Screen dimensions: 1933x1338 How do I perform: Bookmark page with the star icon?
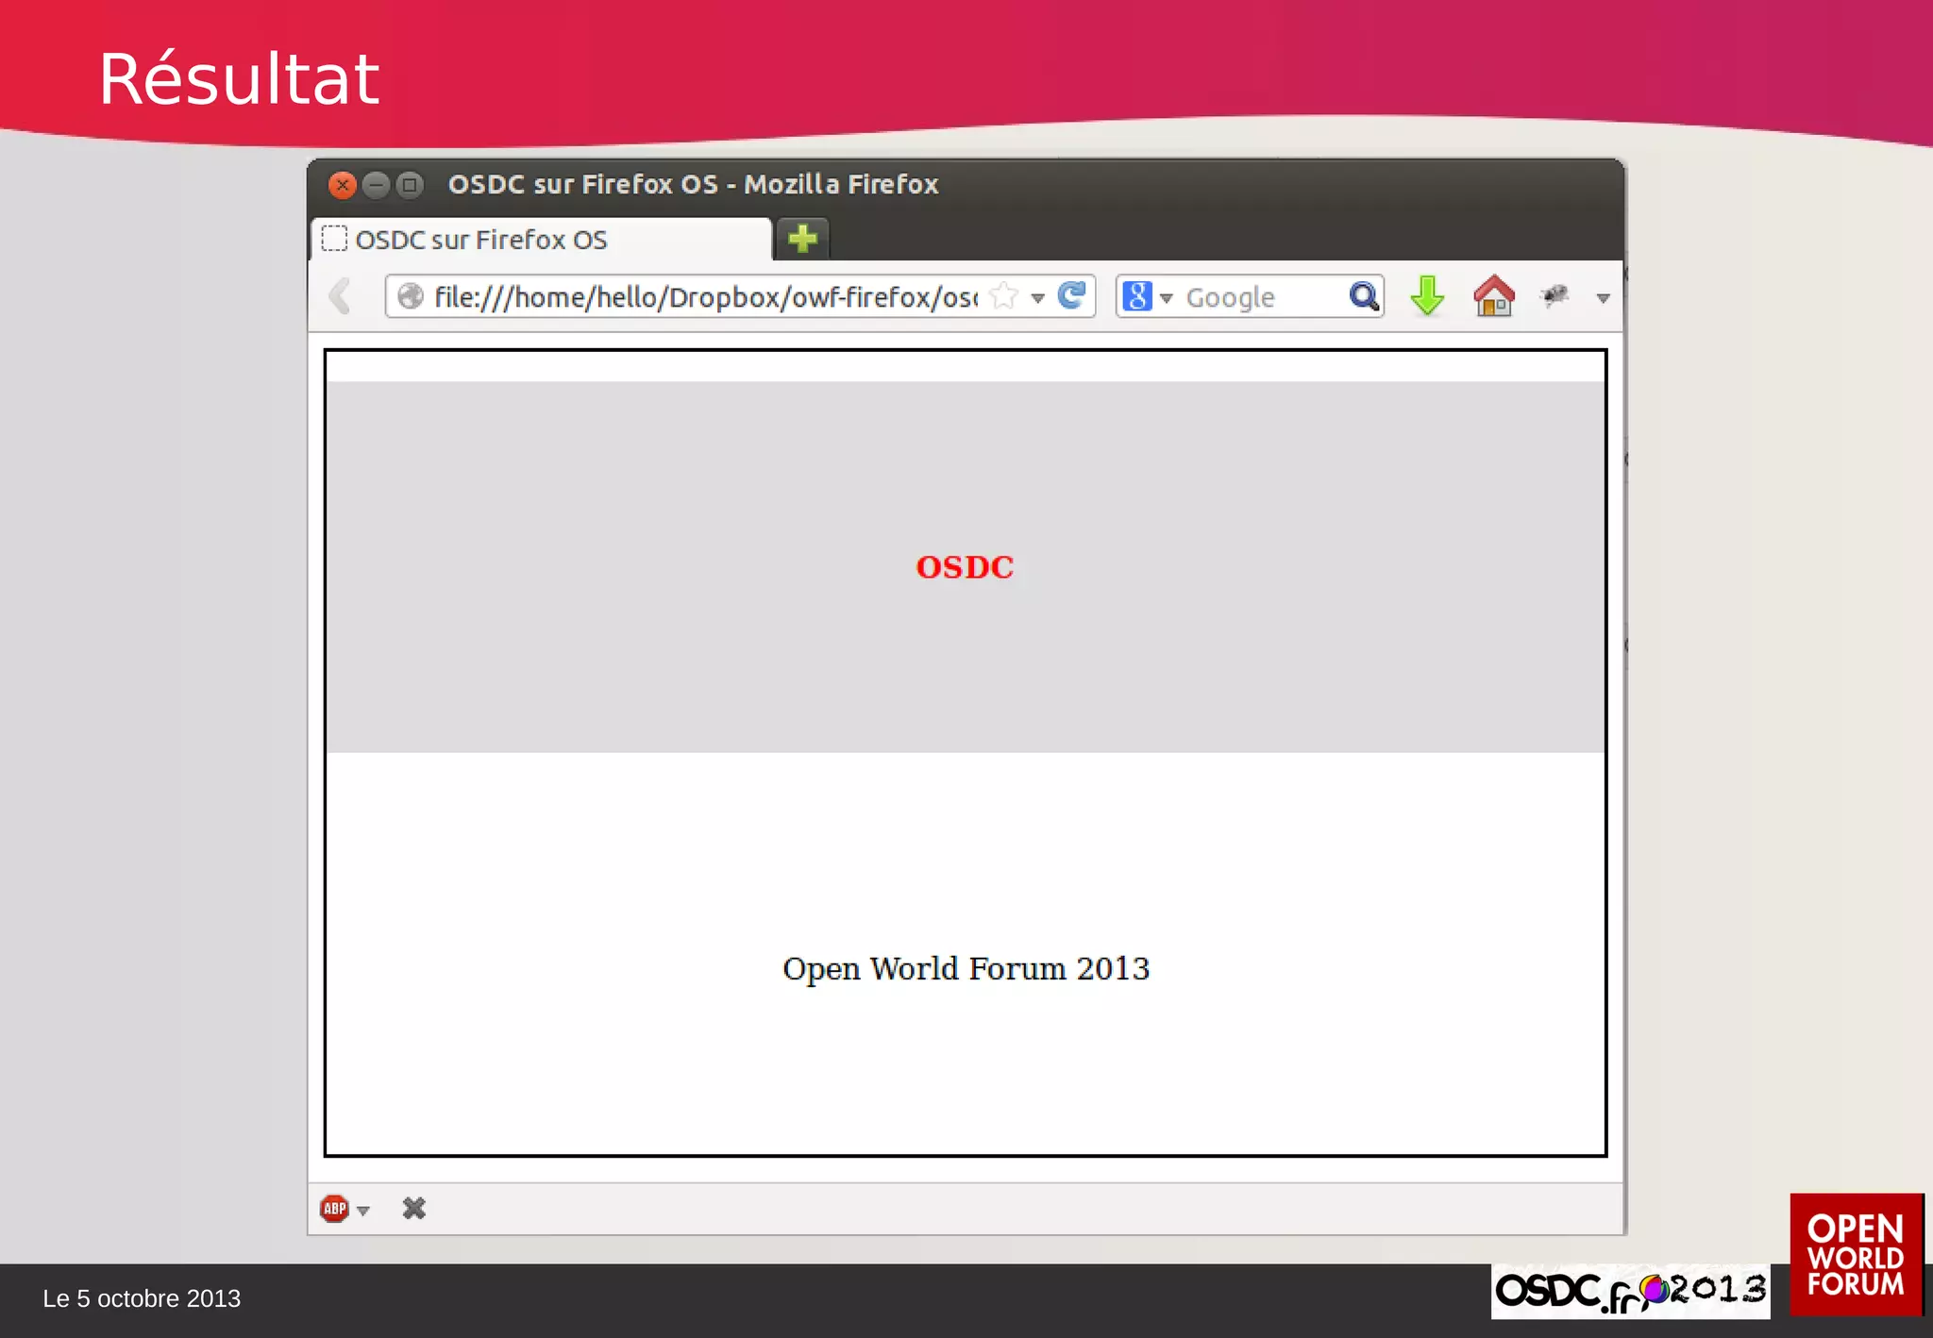pos(1004,296)
